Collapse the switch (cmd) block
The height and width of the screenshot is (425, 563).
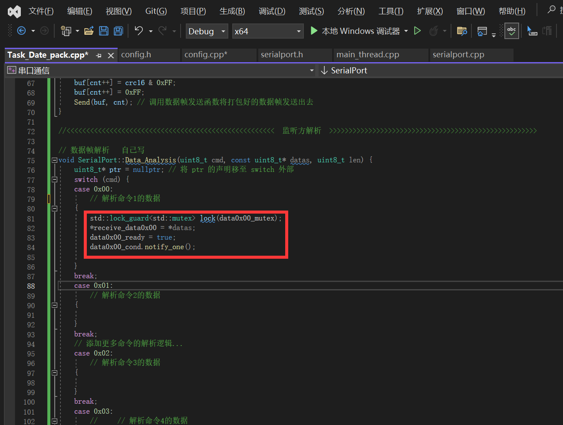pyautogui.click(x=55, y=179)
